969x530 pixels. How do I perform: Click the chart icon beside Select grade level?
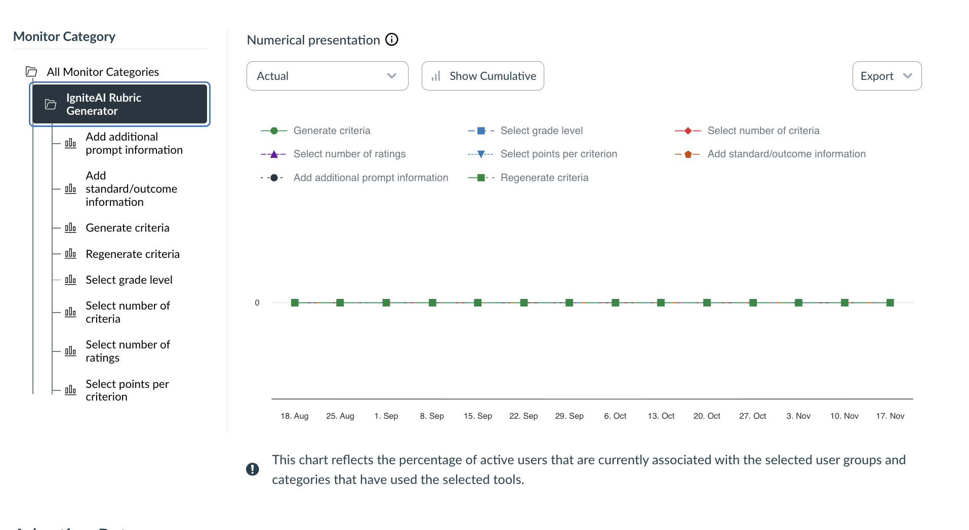[x=70, y=280]
